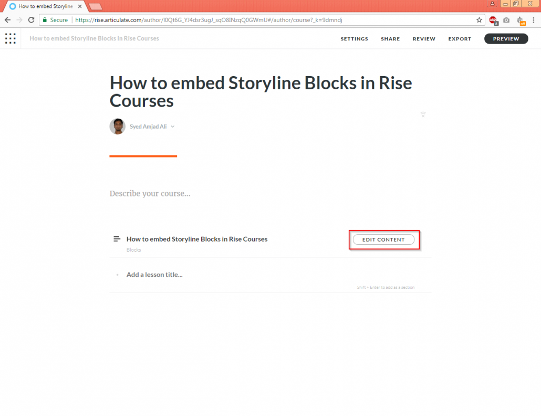Click 'Add a lesson title...' to name a lesson
Viewport: 541px width, 416px height.
pyautogui.click(x=154, y=274)
